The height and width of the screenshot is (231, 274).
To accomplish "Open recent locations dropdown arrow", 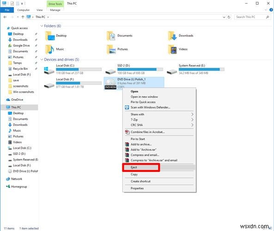I will (18, 17).
